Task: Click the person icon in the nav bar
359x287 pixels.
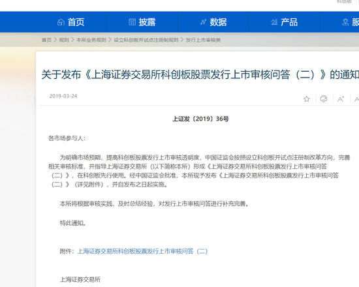Action: point(345,22)
